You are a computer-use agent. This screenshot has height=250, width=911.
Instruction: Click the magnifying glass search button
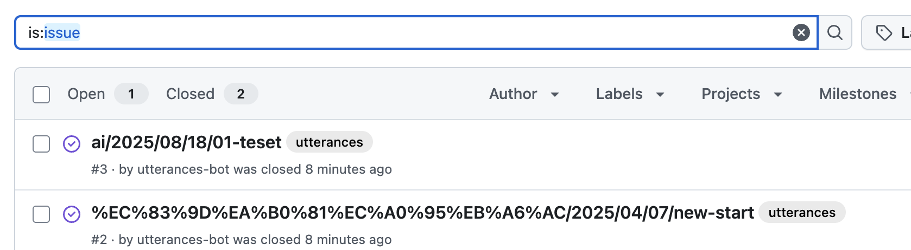835,32
